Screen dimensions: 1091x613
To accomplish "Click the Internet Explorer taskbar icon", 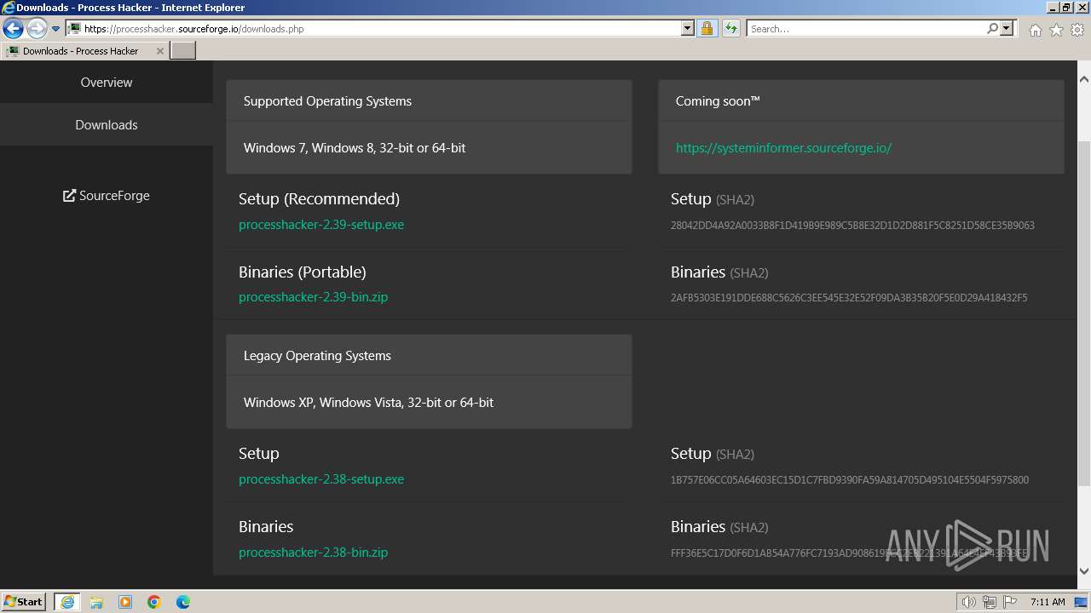I will (67, 602).
